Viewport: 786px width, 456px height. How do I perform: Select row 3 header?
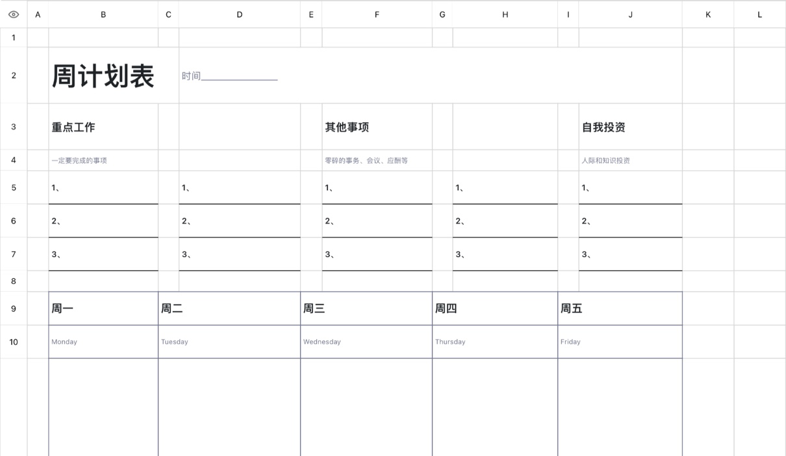(14, 127)
